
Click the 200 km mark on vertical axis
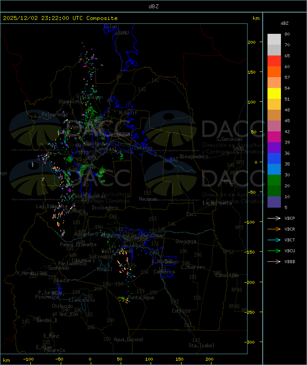(251, 42)
